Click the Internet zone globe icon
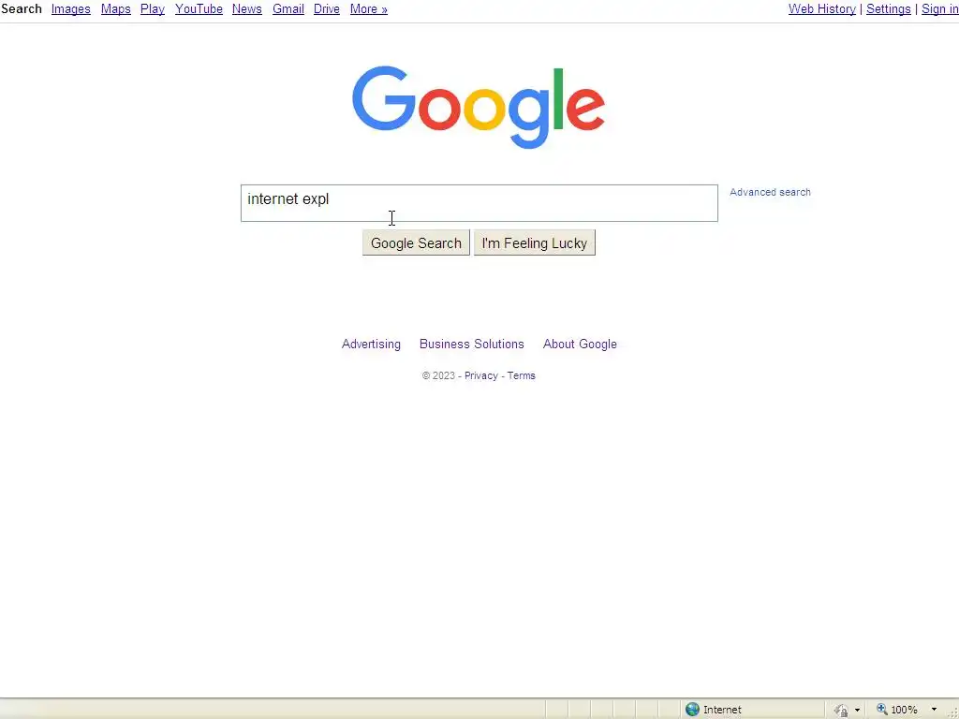Screen dimensions: 959x719 point(692,710)
